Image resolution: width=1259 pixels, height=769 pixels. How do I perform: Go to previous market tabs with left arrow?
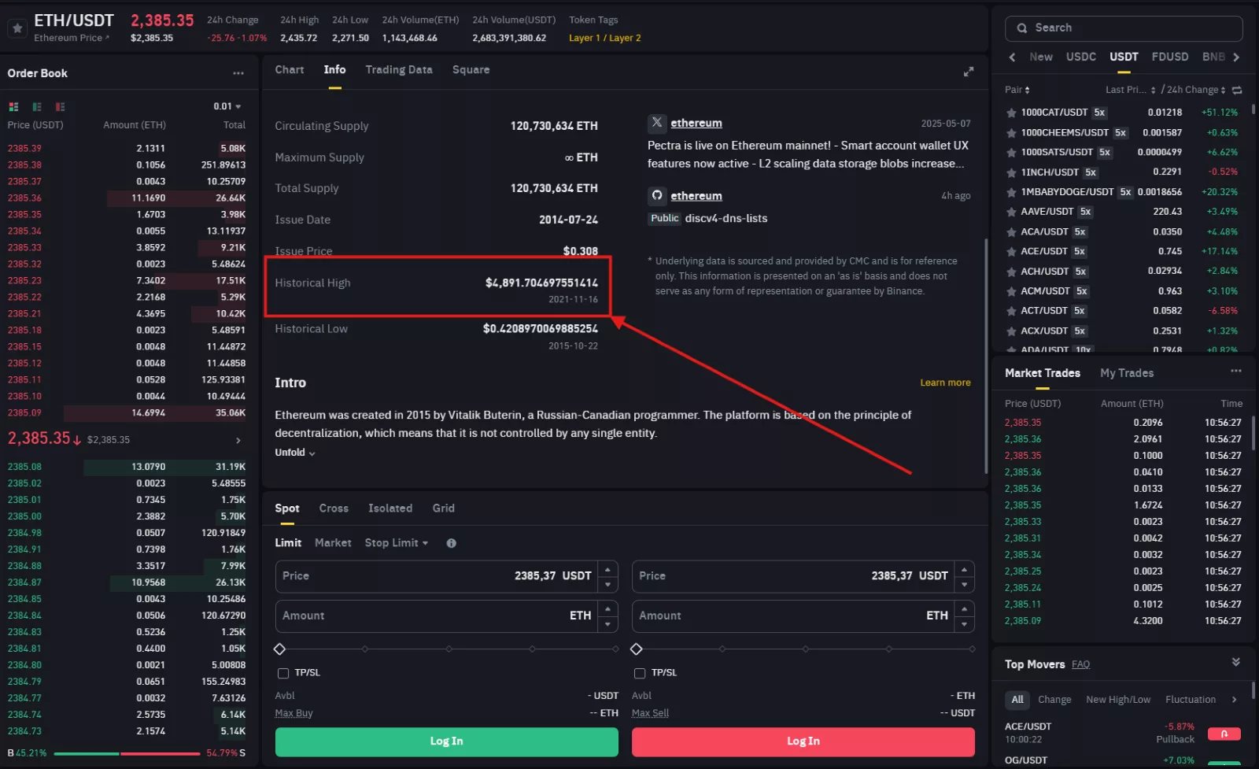(x=1012, y=57)
